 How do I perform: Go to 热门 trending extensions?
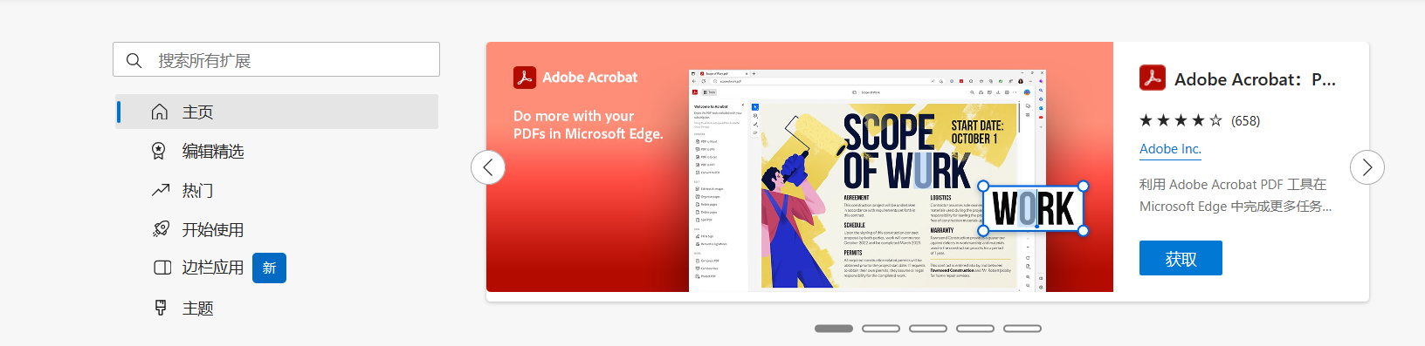(277, 190)
